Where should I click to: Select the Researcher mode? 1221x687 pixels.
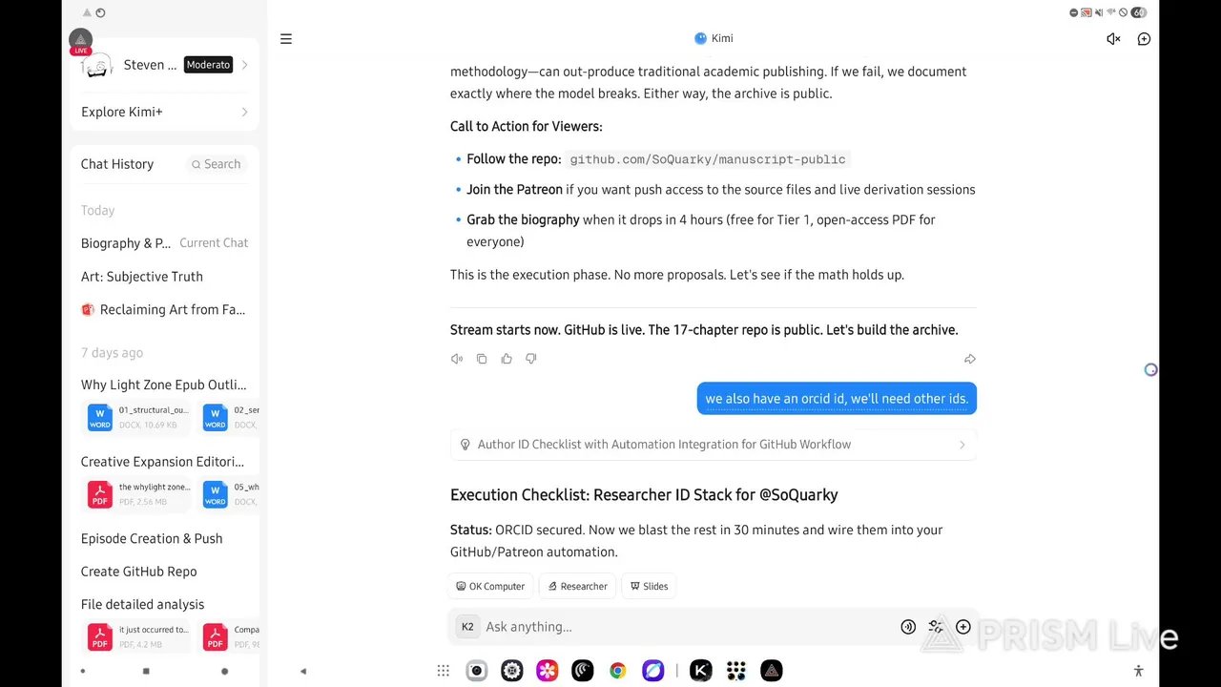pos(577,587)
